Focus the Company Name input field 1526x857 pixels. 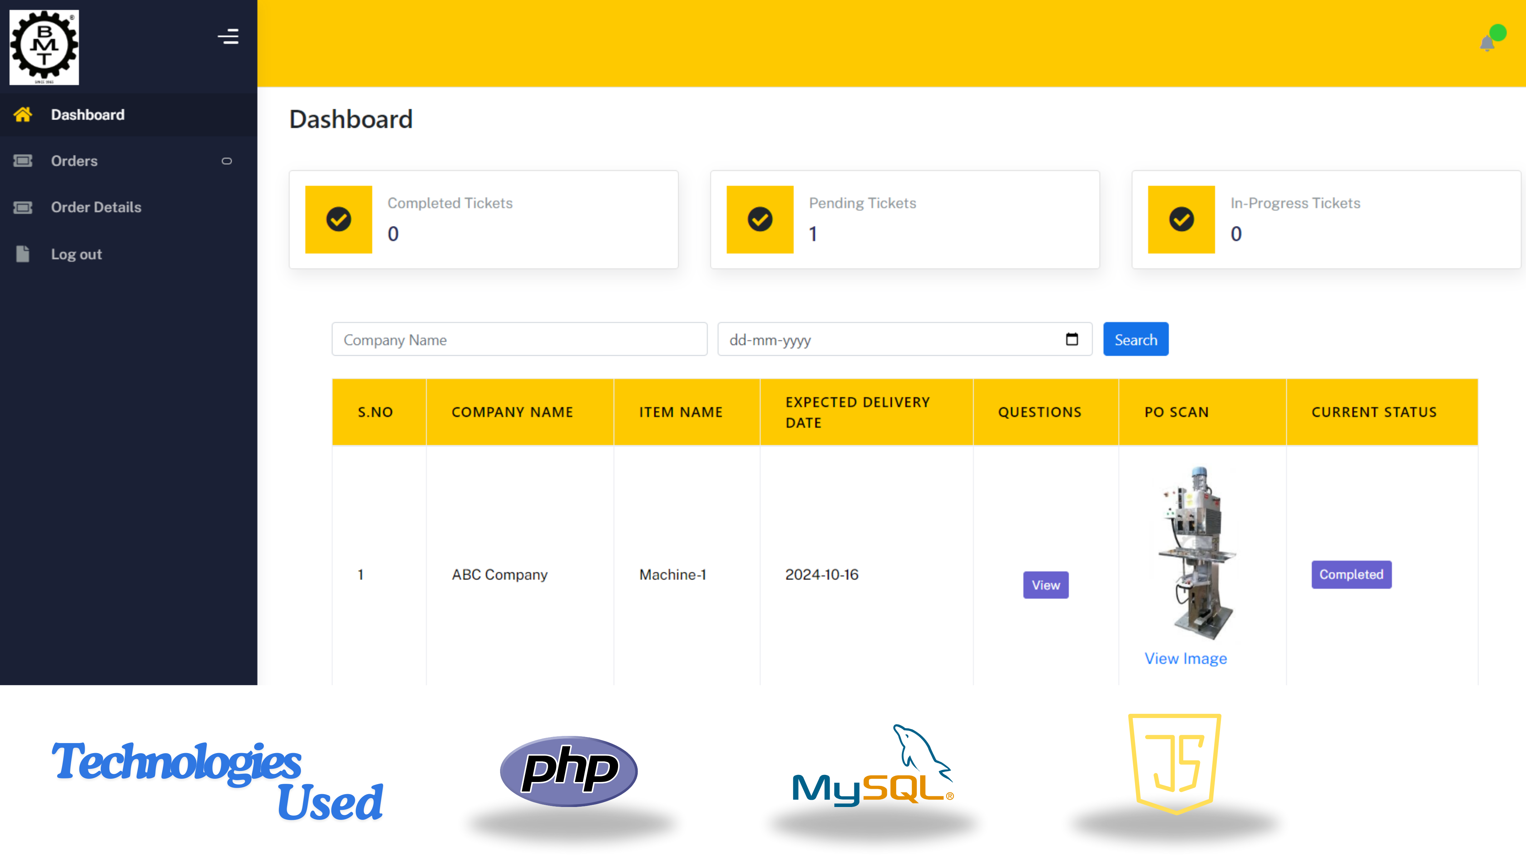tap(519, 340)
